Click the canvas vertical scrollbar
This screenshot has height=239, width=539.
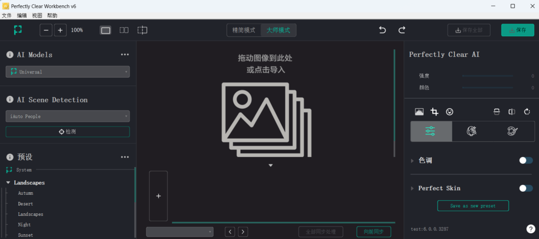click(x=394, y=103)
